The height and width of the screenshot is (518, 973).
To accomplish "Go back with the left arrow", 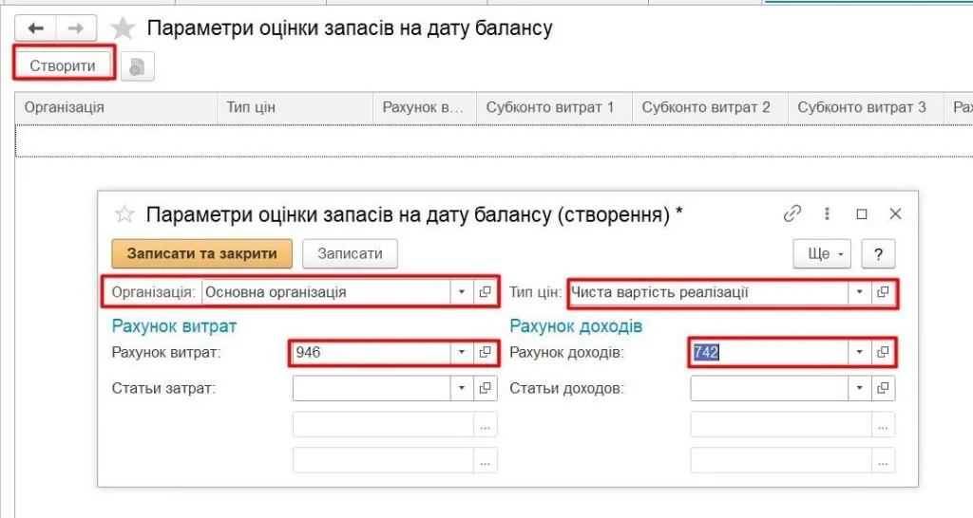I will [35, 28].
